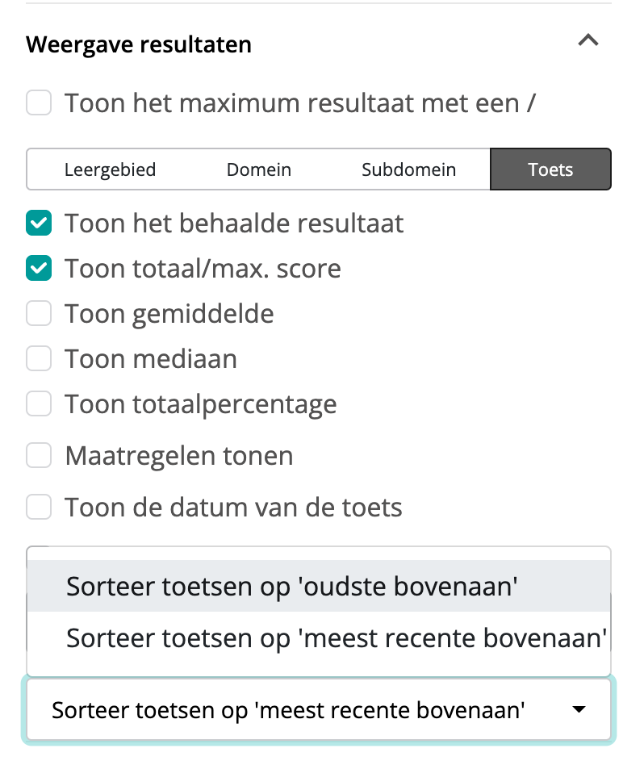Screen dimensions: 644x765
Task: Uncheck 'Toon totaal/max. score'
Action: pyautogui.click(x=39, y=268)
